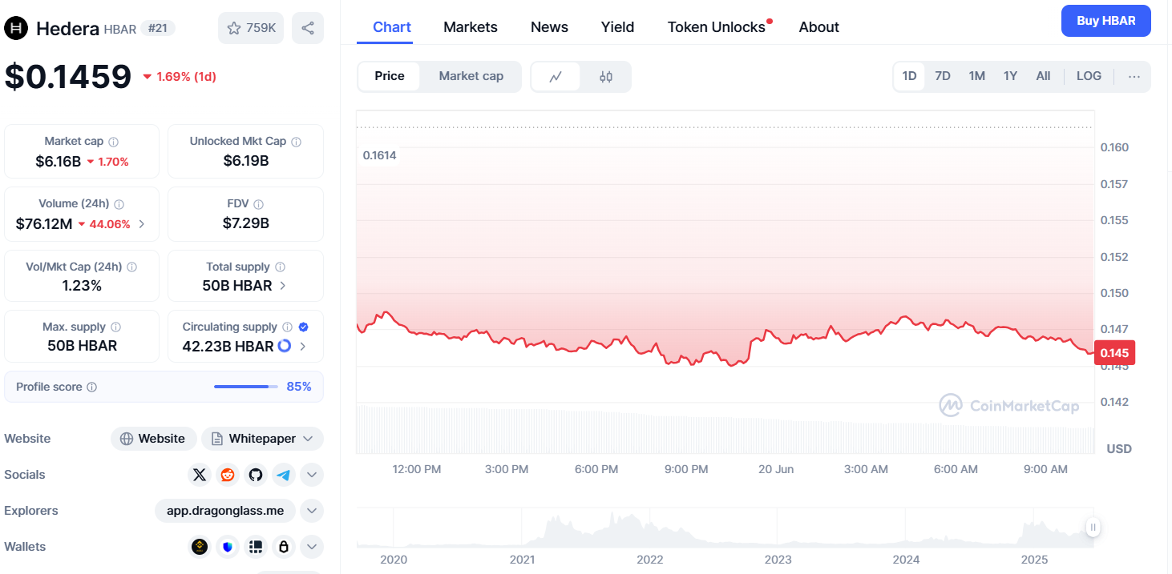Switch chart to Market cap view
The height and width of the screenshot is (574, 1172).
(x=471, y=76)
